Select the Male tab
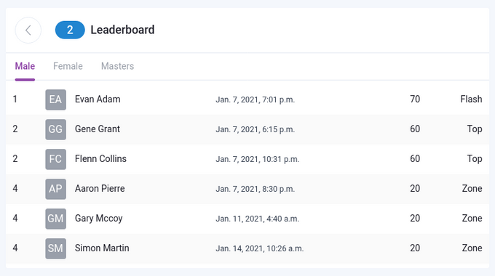This screenshot has width=495, height=276. point(25,66)
